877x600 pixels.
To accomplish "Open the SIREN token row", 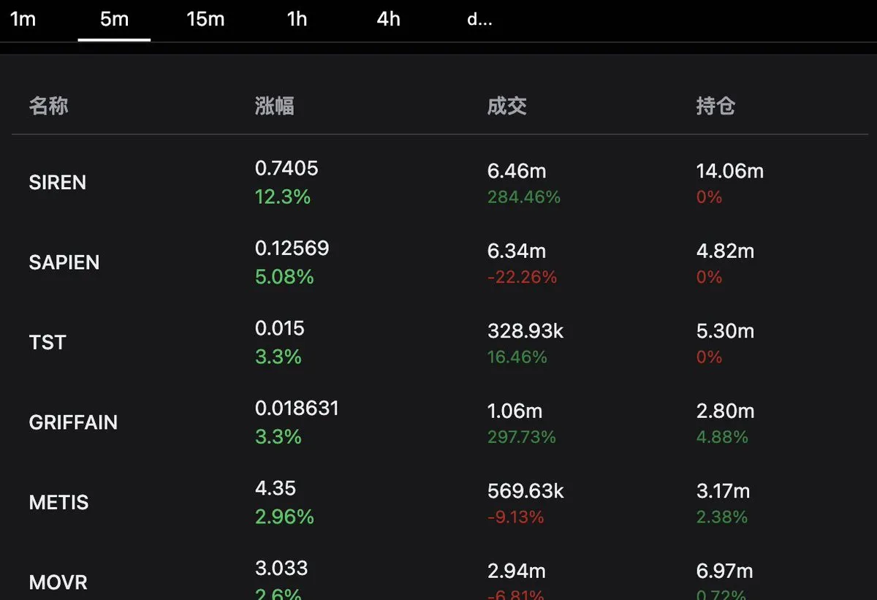I will [57, 182].
